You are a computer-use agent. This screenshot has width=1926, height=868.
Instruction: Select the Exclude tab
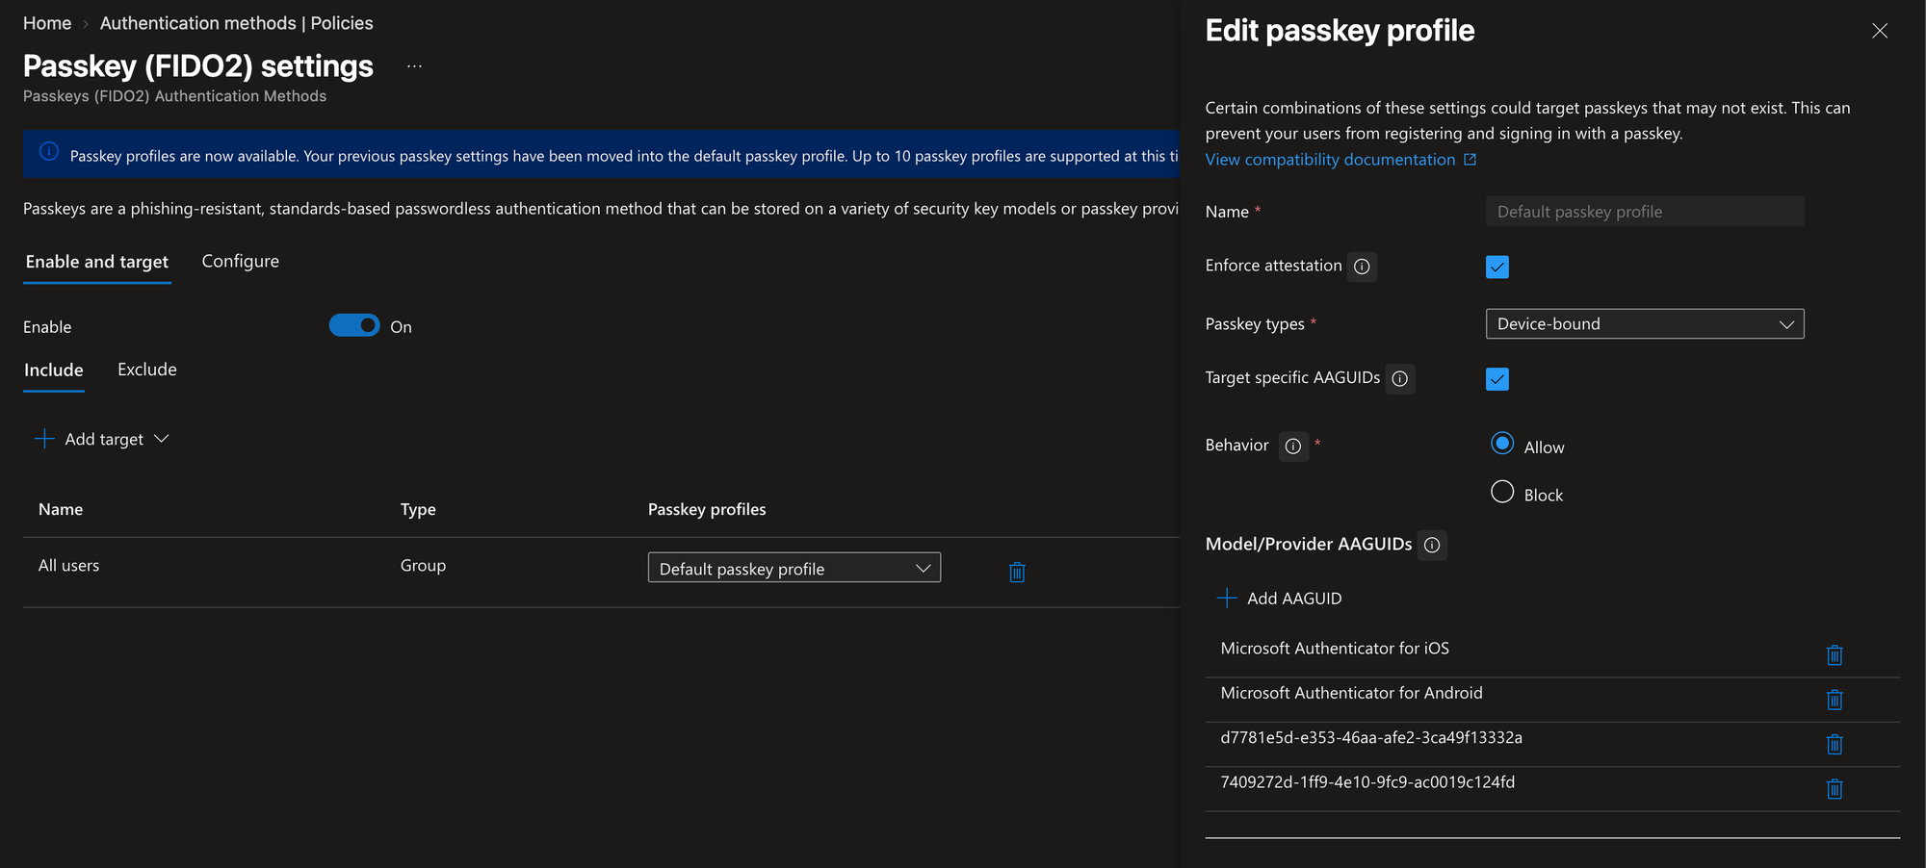point(147,370)
